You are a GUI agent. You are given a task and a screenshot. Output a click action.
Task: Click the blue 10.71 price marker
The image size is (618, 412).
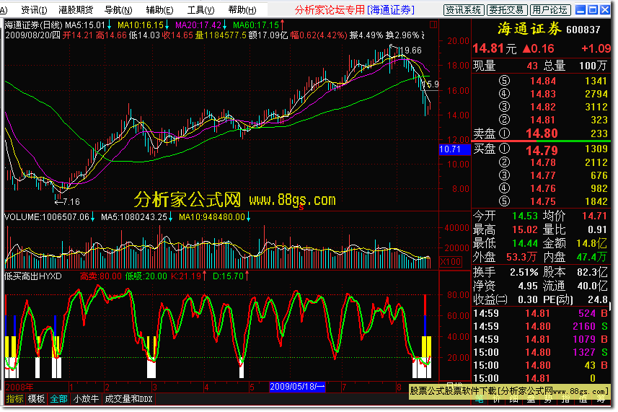455,149
